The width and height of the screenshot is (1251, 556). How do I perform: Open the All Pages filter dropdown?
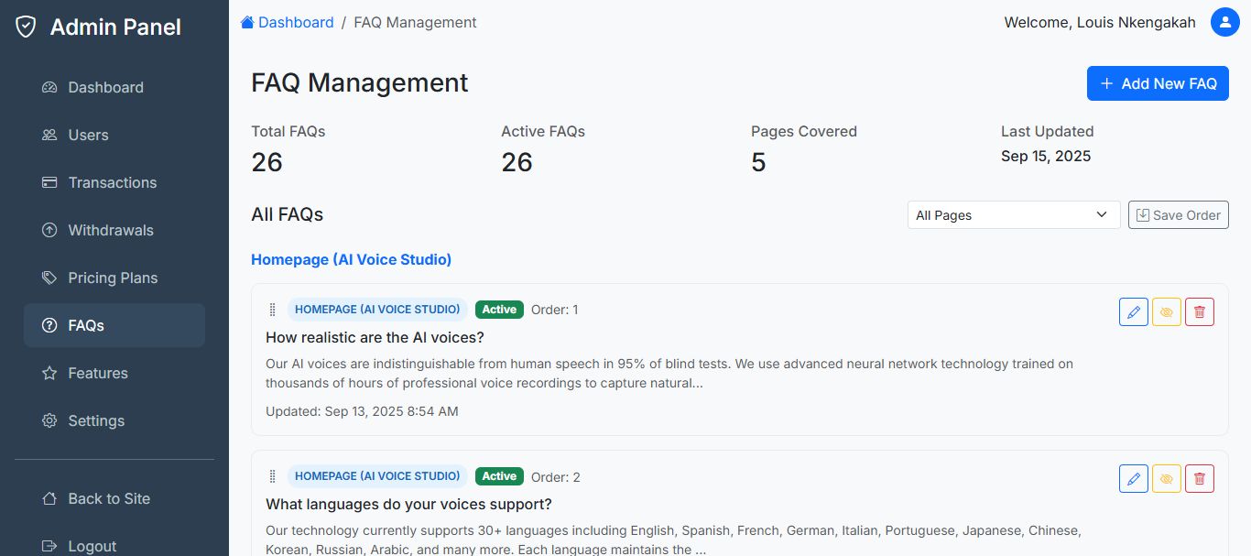1013,215
